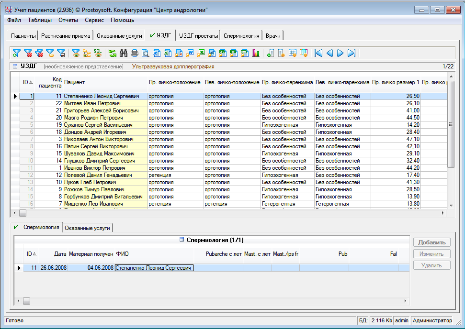Open search with the binoculars icon

pyautogui.click(x=124, y=53)
